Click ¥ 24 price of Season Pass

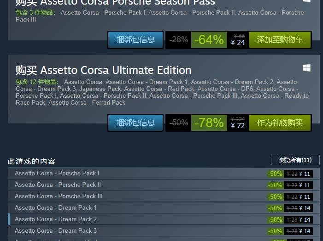tap(238, 43)
